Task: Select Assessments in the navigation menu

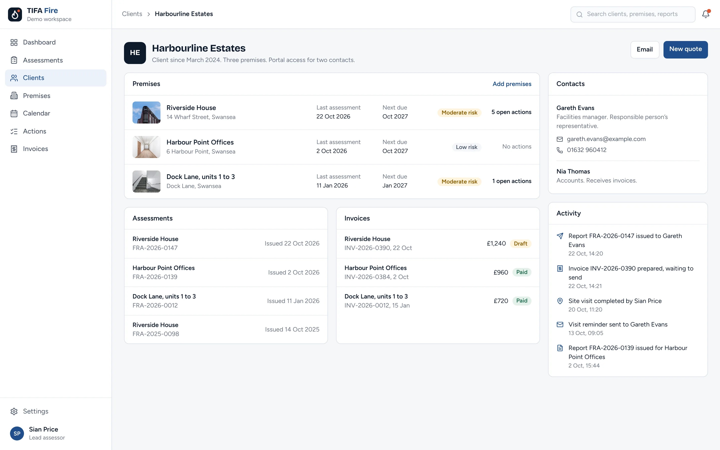Action: (x=56, y=60)
